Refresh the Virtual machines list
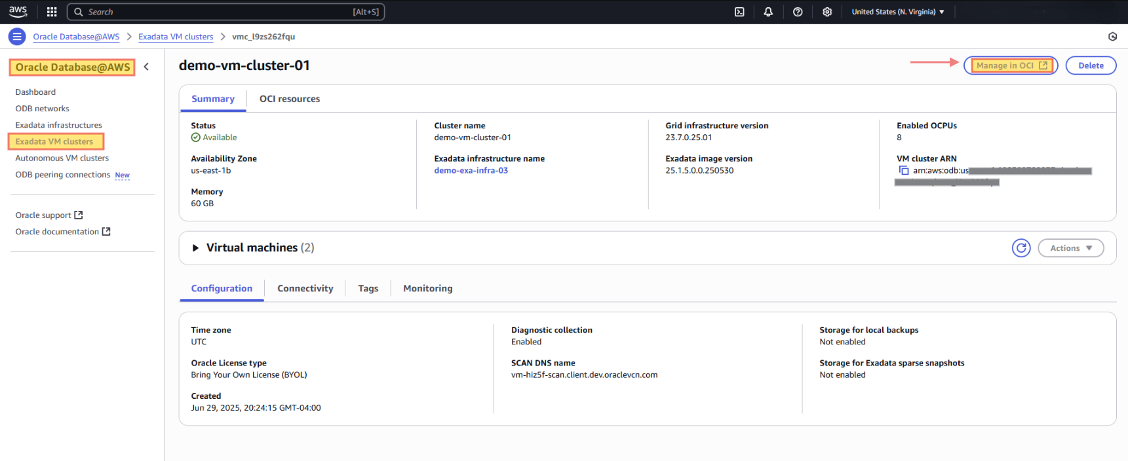 click(x=1021, y=248)
